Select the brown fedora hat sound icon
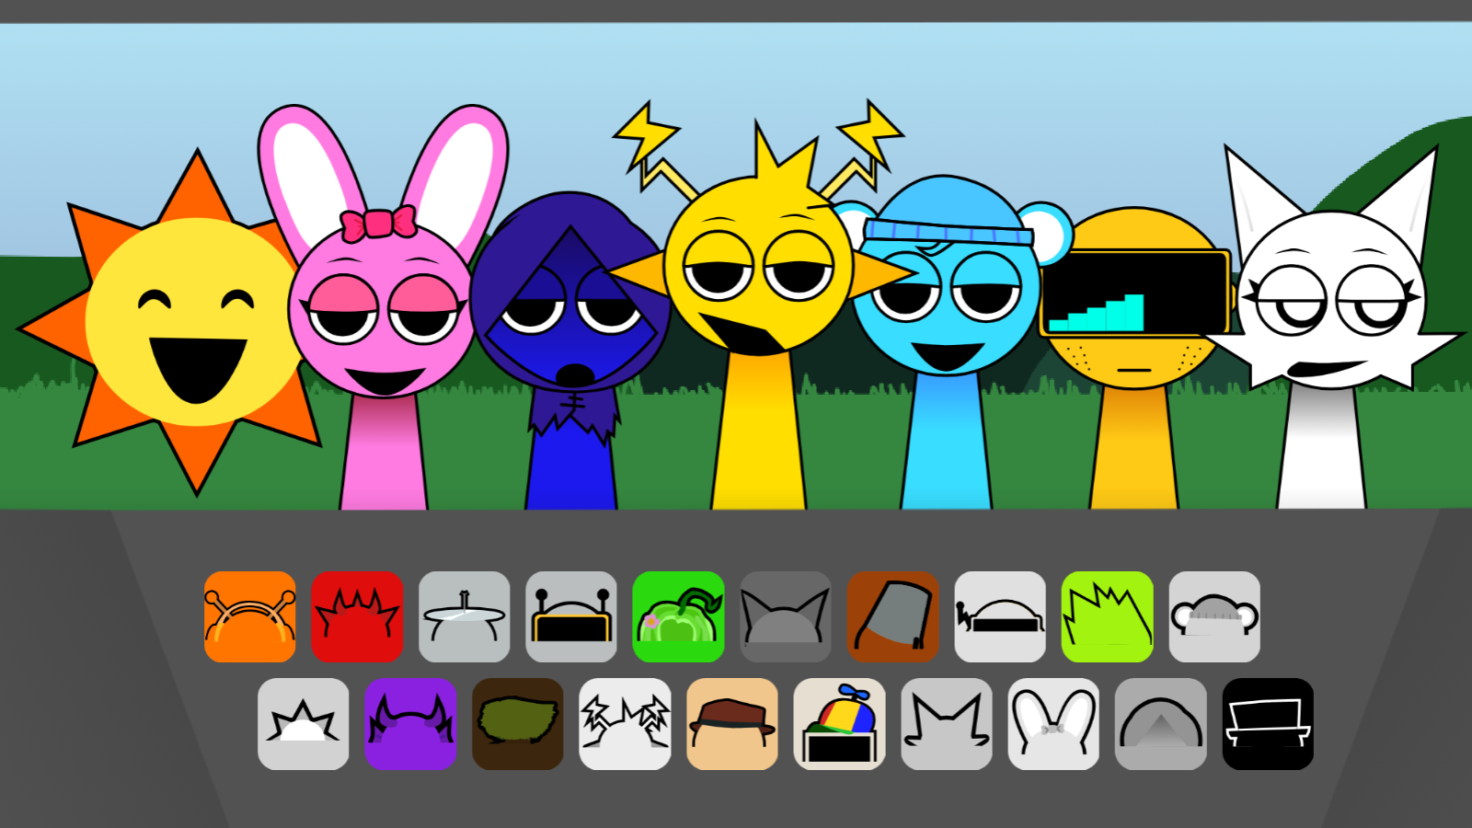This screenshot has width=1472, height=828. click(732, 722)
